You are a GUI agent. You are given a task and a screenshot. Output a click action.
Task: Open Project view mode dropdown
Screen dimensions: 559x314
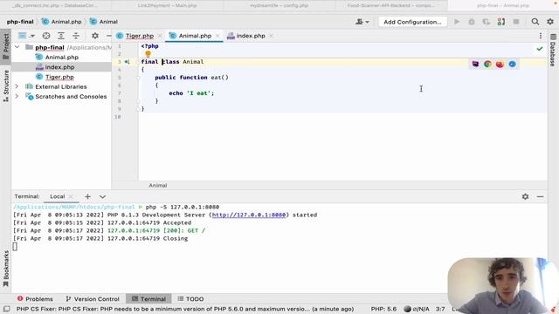tap(26, 36)
